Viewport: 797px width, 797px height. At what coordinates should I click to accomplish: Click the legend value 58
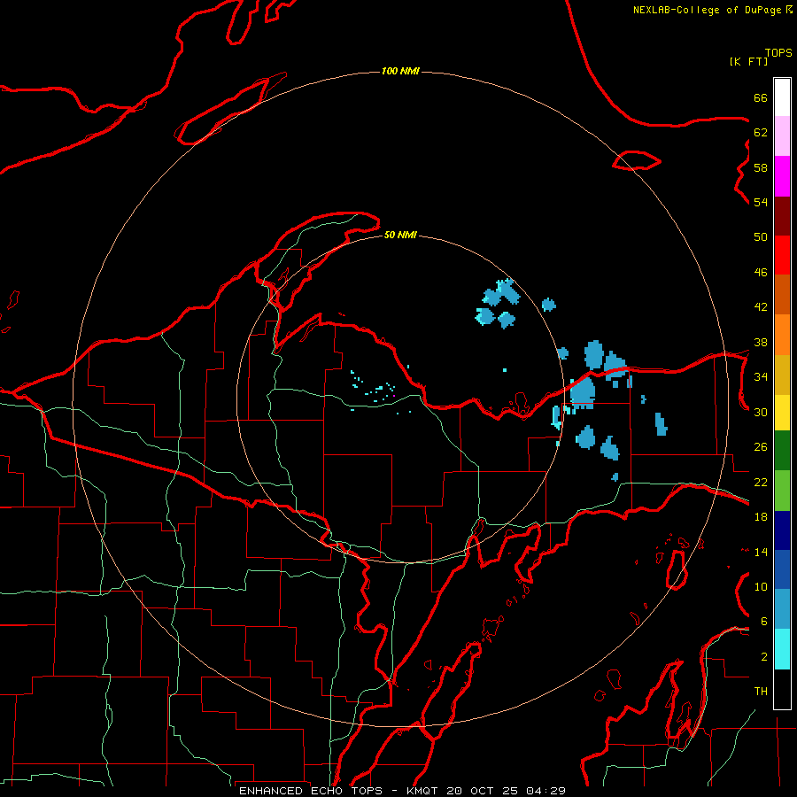coord(761,167)
